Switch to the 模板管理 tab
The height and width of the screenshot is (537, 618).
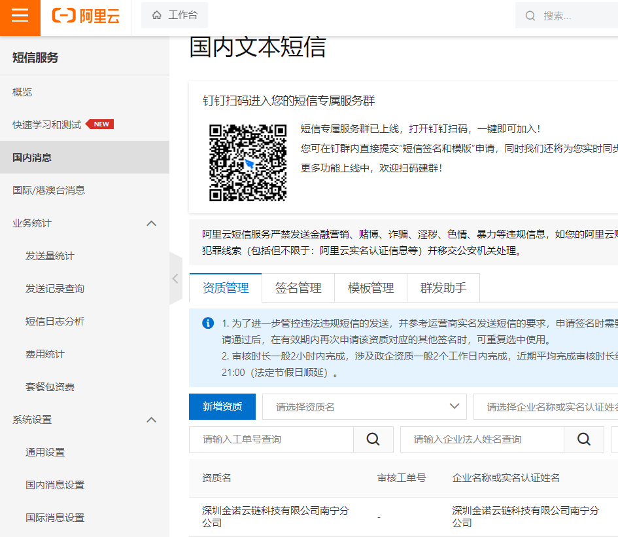(371, 287)
